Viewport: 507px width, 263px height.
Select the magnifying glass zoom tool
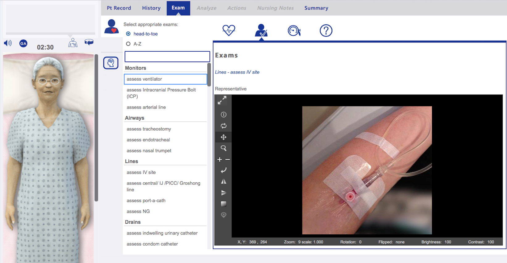pyautogui.click(x=223, y=148)
